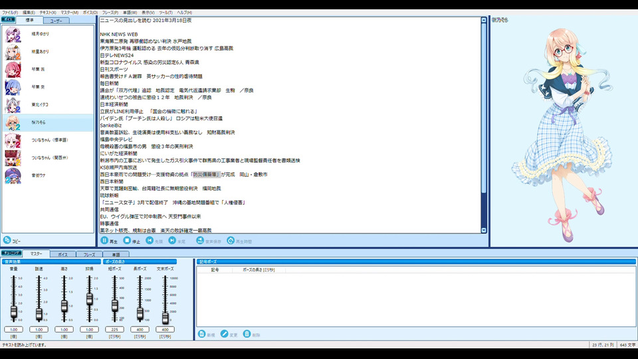Screen dimensions: 638x359
Task: Select the ついなちゃん(標準語) voice avatar
Action: point(13,140)
